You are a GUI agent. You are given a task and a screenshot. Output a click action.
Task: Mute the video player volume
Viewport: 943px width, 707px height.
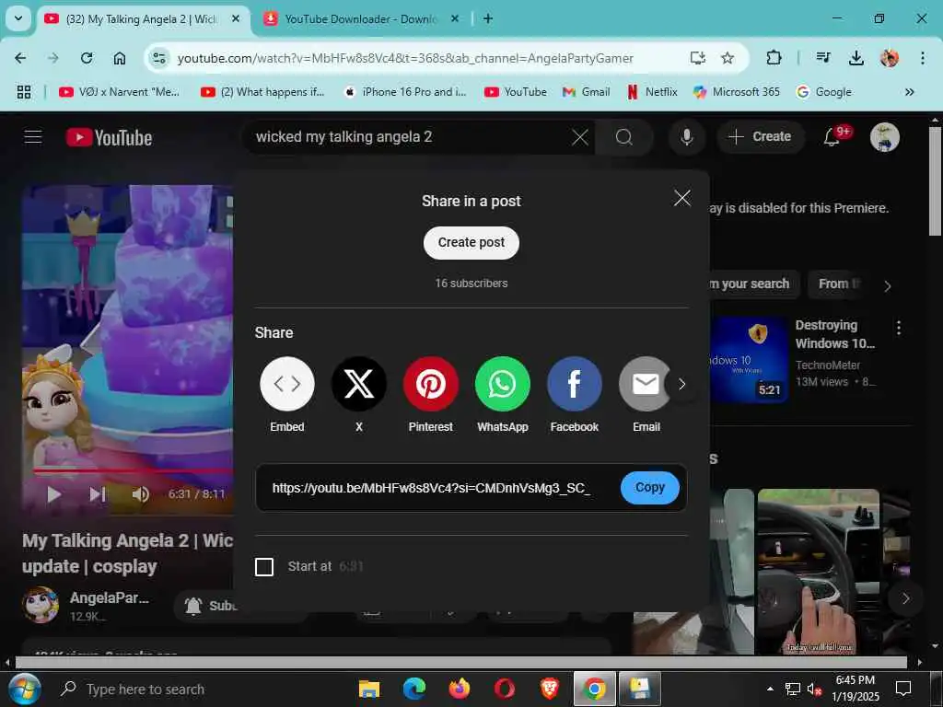141,494
